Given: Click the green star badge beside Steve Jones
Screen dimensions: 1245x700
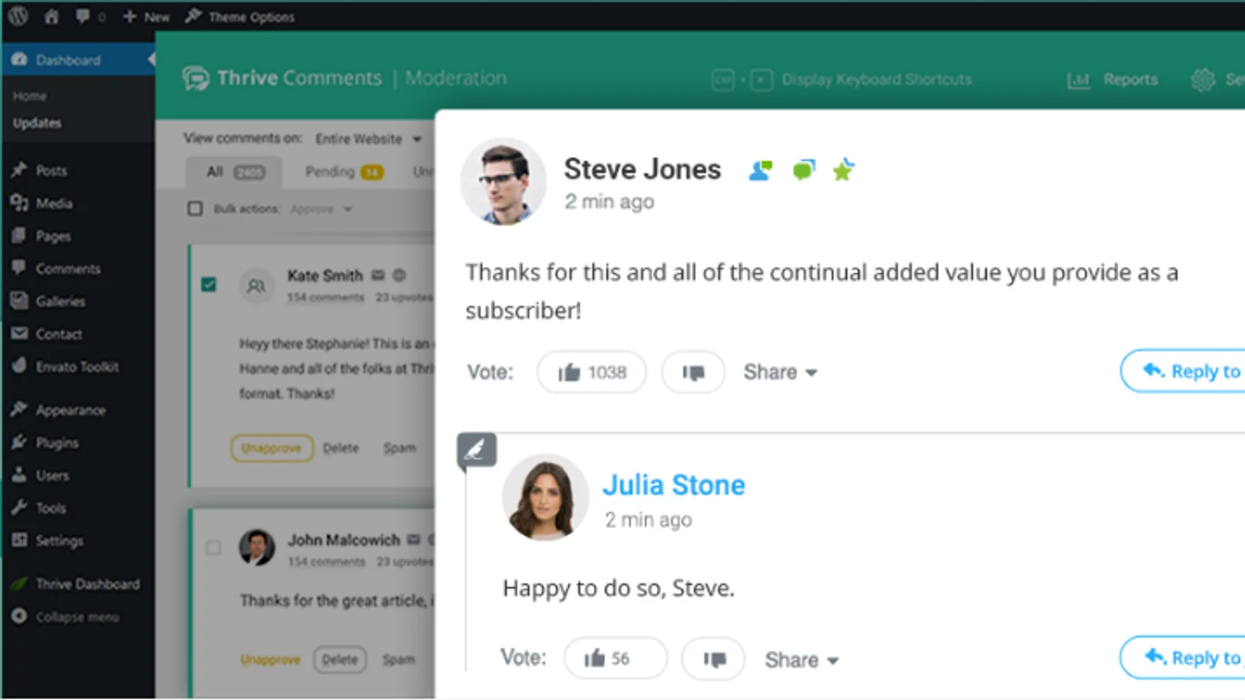Looking at the screenshot, I should (x=843, y=169).
